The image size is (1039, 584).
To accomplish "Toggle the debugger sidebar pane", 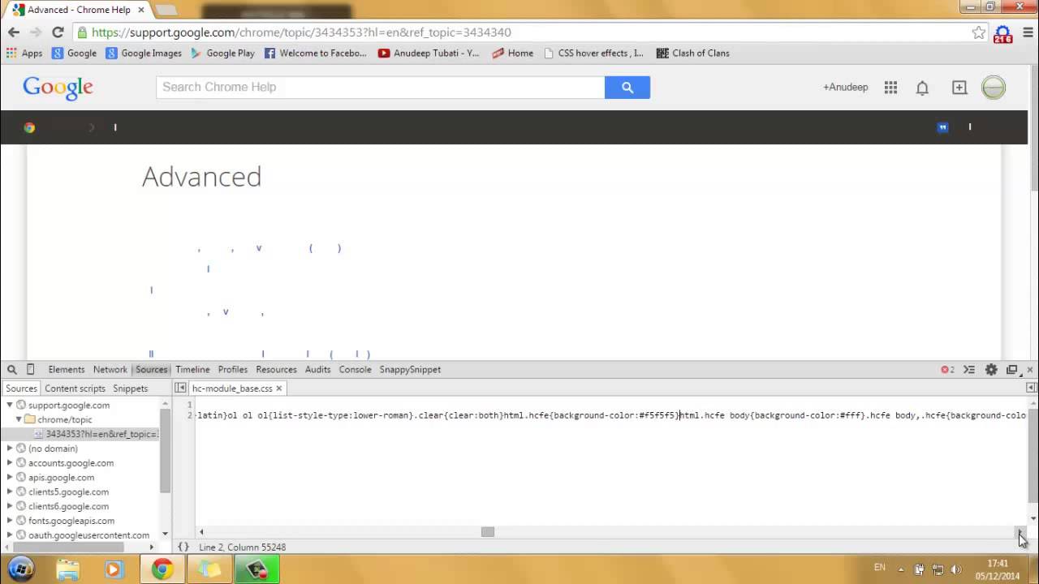I will click(x=1031, y=389).
